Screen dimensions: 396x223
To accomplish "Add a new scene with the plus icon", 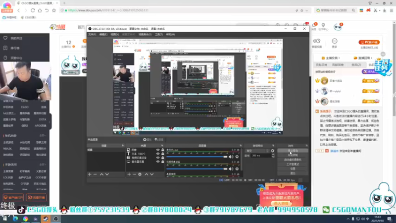I will (90, 174).
